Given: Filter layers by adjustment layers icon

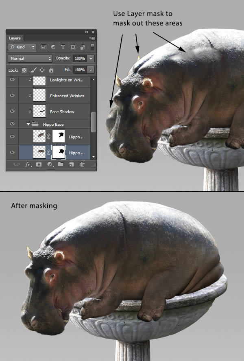Looking at the screenshot, I should pyautogui.click(x=53, y=47).
